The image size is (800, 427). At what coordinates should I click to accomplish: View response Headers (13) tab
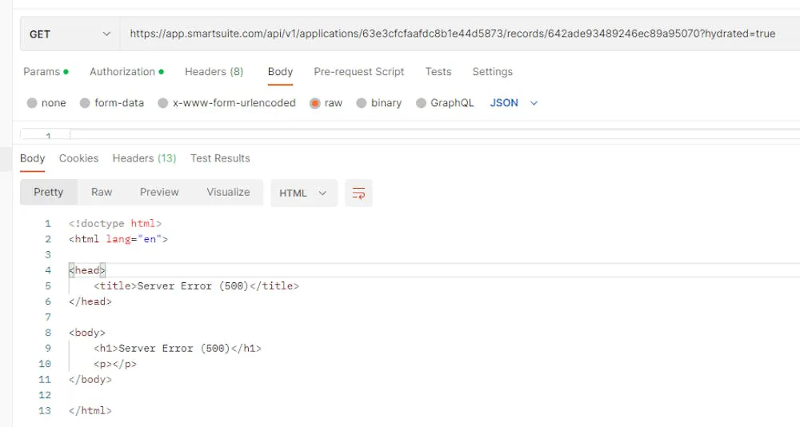(x=144, y=158)
